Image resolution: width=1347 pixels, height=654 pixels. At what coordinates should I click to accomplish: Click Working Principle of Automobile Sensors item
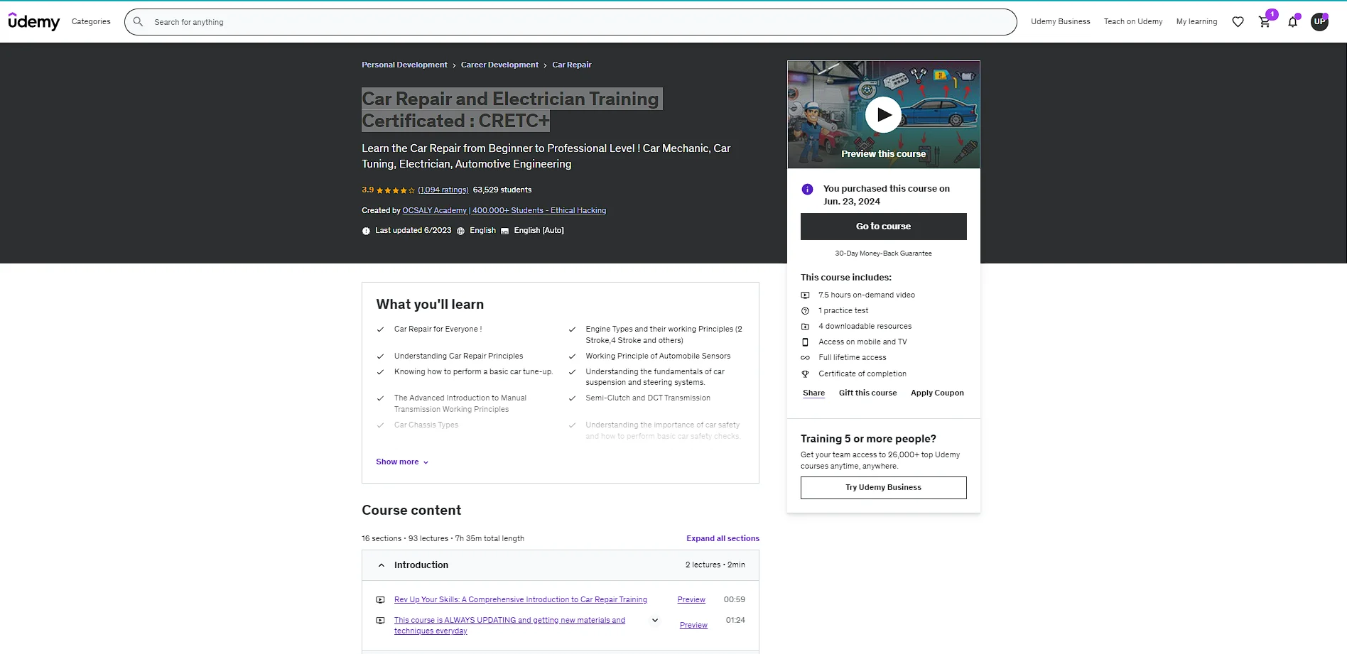coord(658,356)
